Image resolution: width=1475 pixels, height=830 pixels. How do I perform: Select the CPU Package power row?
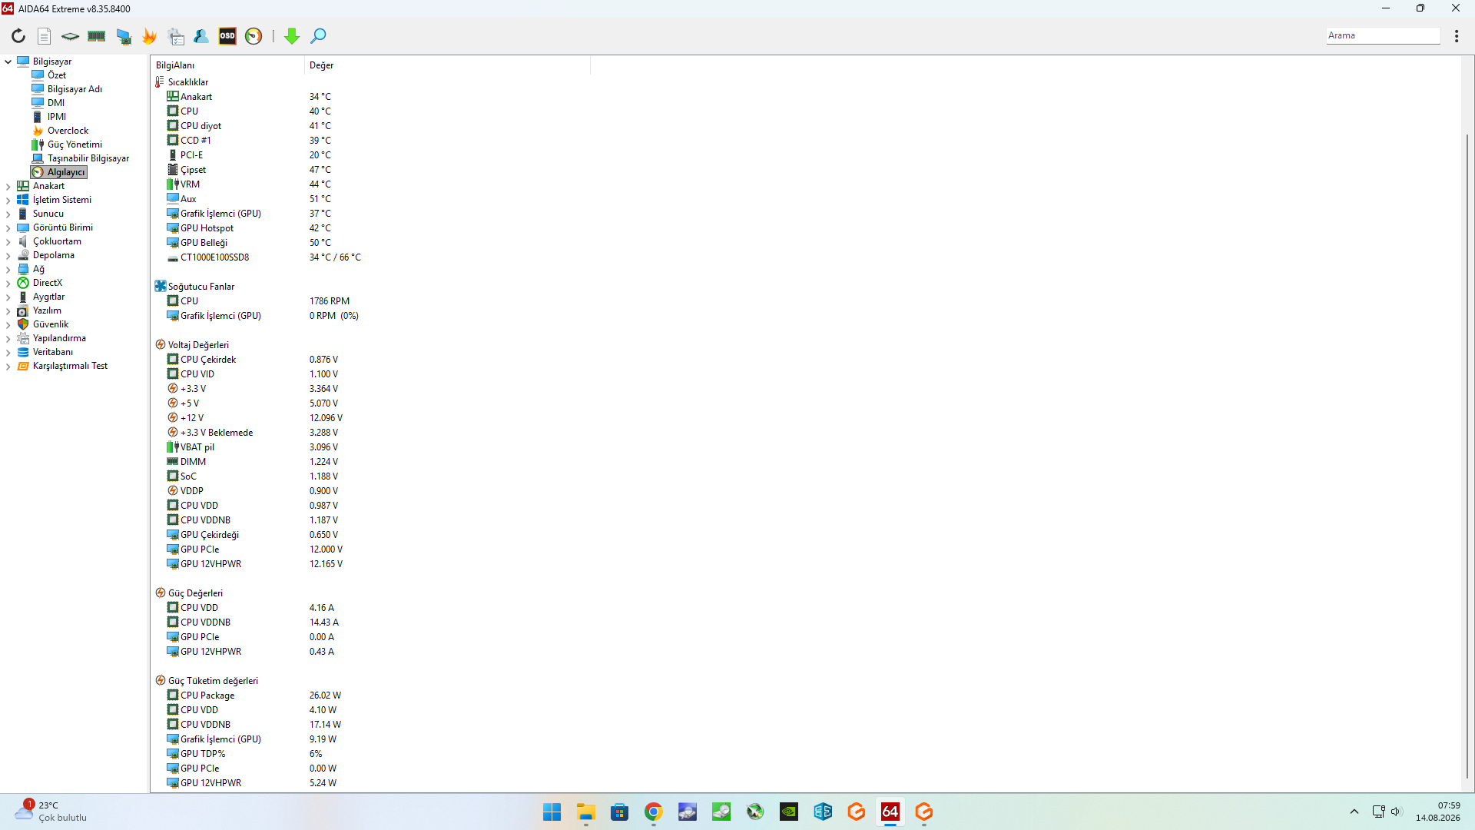[x=207, y=696]
